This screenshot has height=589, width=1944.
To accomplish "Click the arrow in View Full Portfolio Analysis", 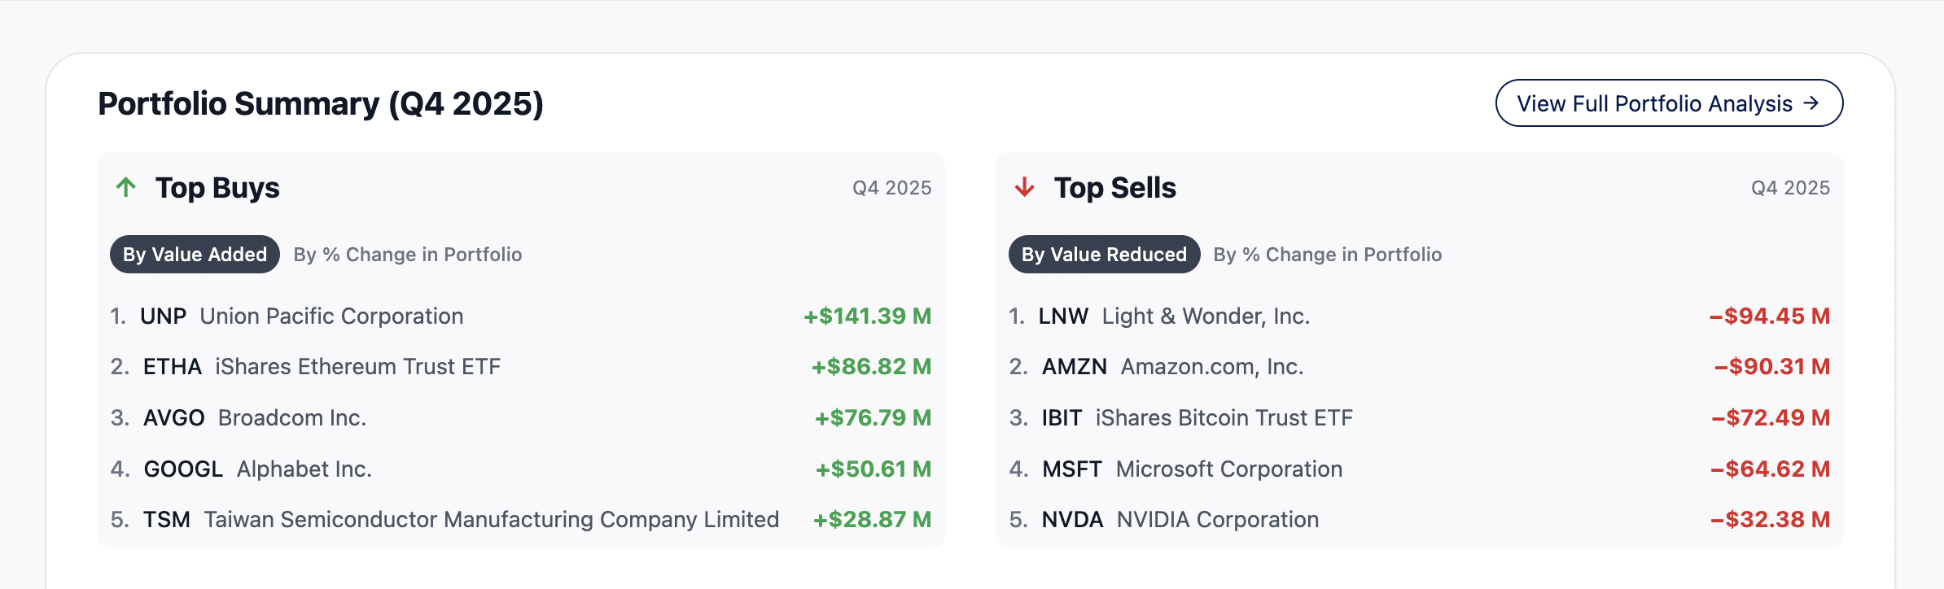I will click(1811, 103).
